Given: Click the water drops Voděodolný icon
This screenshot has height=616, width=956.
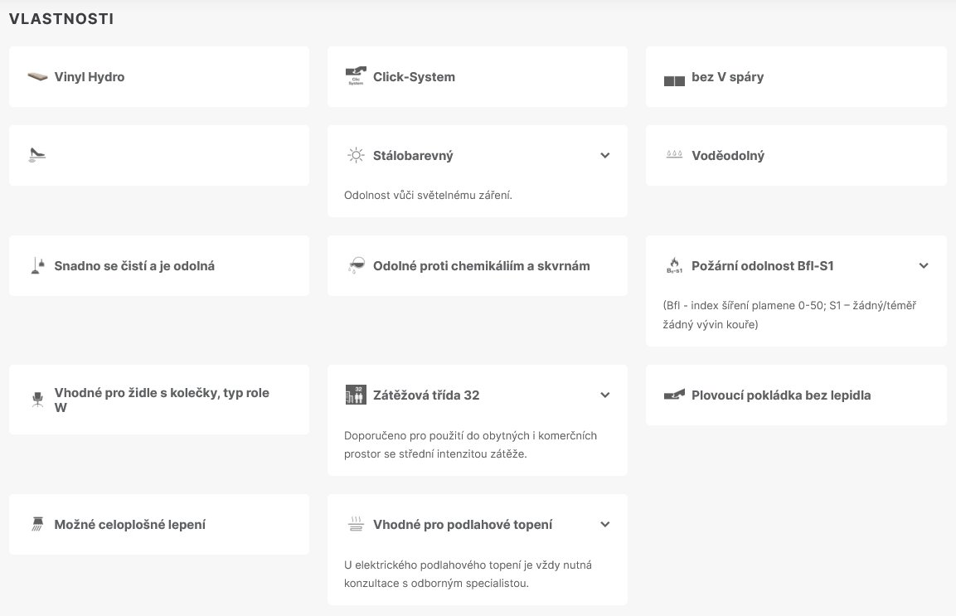Looking at the screenshot, I should coord(674,155).
